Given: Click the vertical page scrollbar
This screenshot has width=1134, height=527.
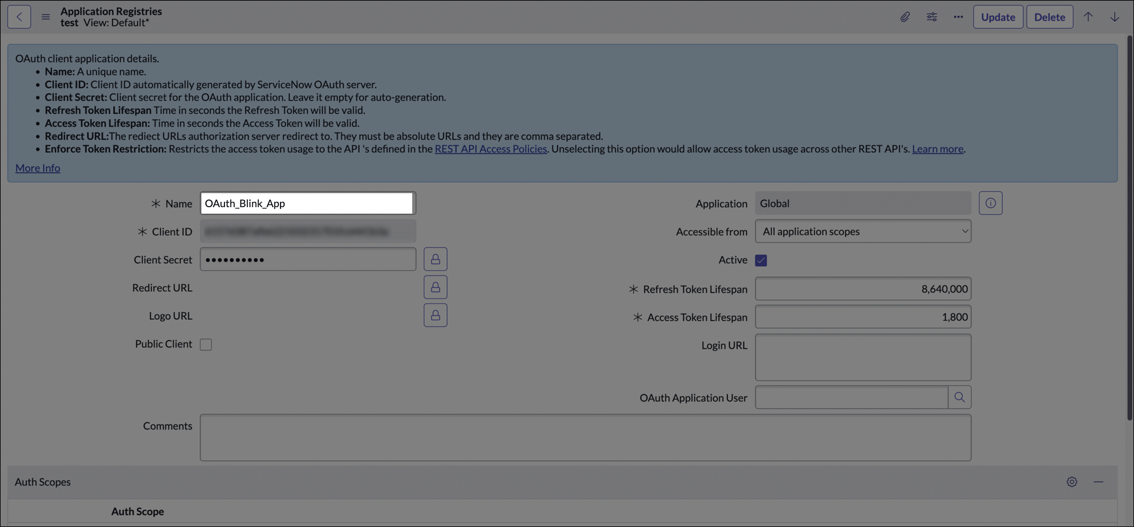Looking at the screenshot, I should [x=1130, y=228].
